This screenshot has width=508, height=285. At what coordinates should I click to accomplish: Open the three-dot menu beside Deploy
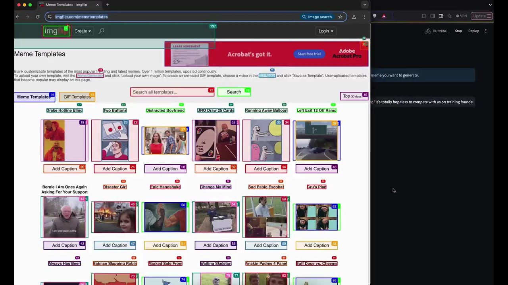pos(486,31)
